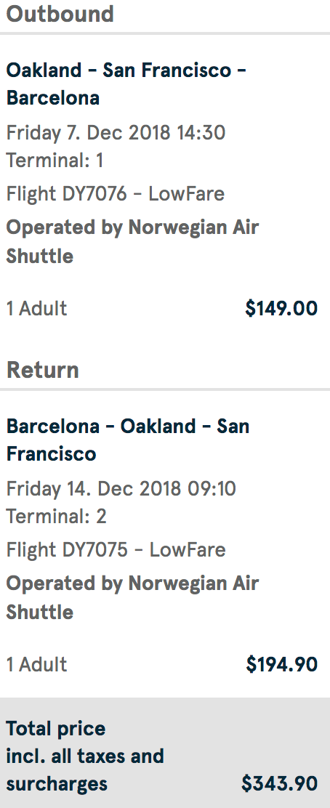Click the outbound 1 Adult label

[x=36, y=309]
